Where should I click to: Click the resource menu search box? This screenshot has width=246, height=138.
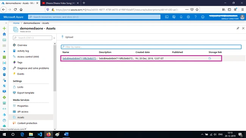pos(33,38)
